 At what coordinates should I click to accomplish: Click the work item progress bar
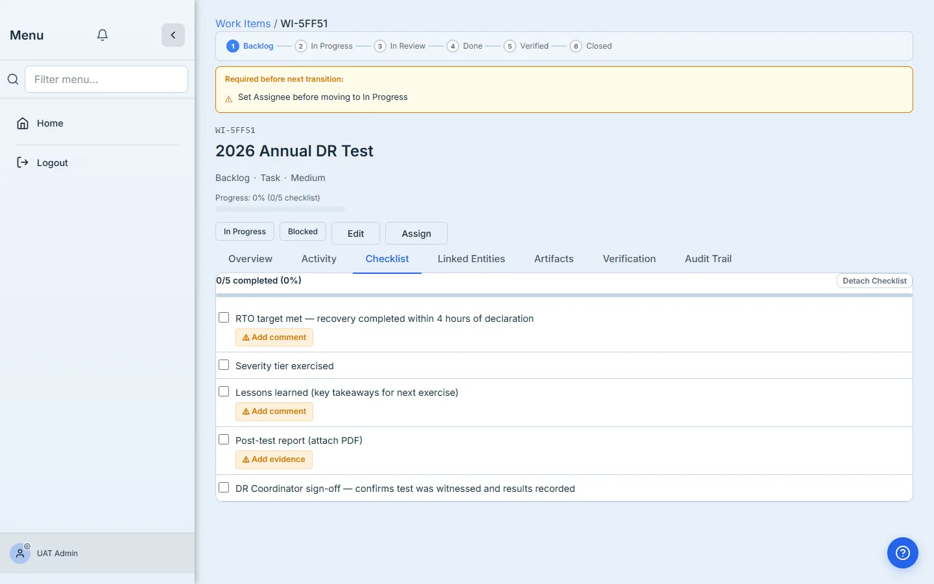280,209
